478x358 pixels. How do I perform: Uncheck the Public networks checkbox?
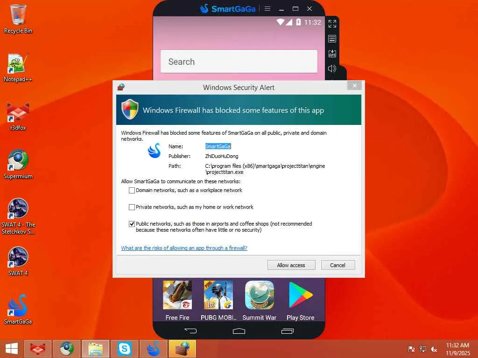tap(132, 224)
